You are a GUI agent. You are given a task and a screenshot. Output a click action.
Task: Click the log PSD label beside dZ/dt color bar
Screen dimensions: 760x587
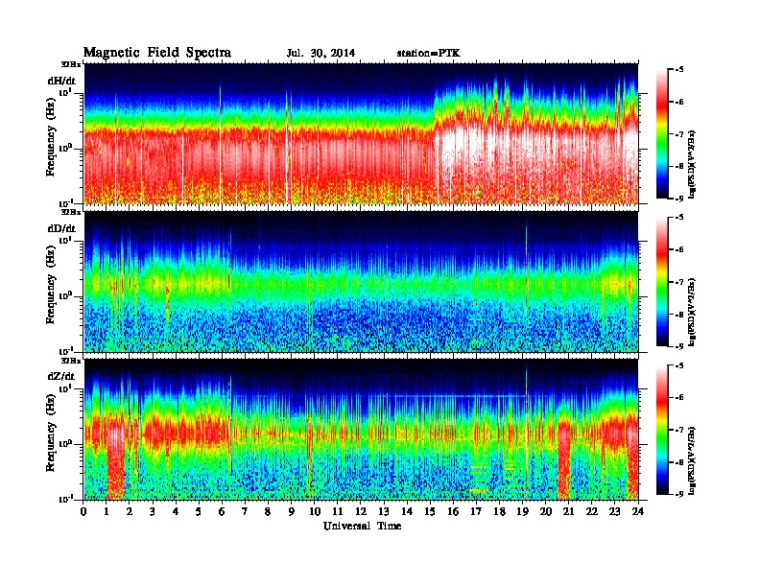692,460
